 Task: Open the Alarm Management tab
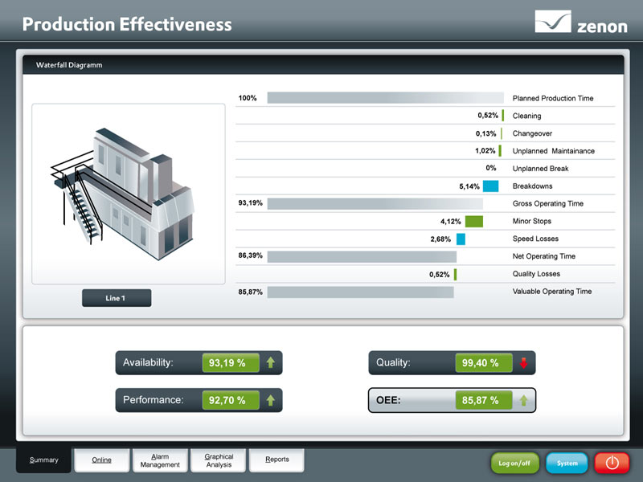click(x=160, y=460)
